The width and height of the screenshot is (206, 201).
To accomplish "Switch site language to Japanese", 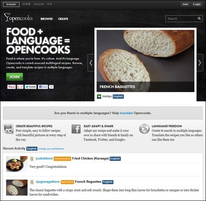I will (26, 4).
